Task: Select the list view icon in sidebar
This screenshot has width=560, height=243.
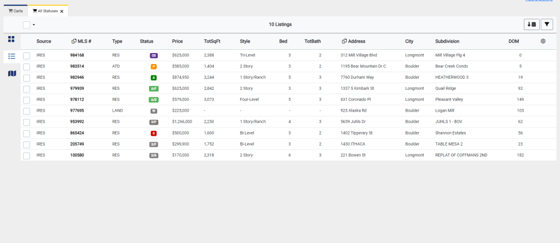Action: click(12, 56)
